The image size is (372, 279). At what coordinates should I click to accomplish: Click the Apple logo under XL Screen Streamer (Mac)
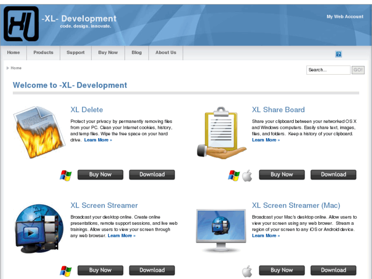pyautogui.click(x=247, y=271)
